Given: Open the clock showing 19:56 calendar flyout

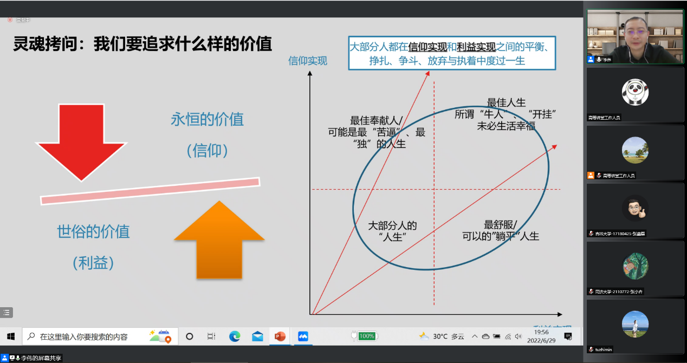Looking at the screenshot, I should [541, 336].
